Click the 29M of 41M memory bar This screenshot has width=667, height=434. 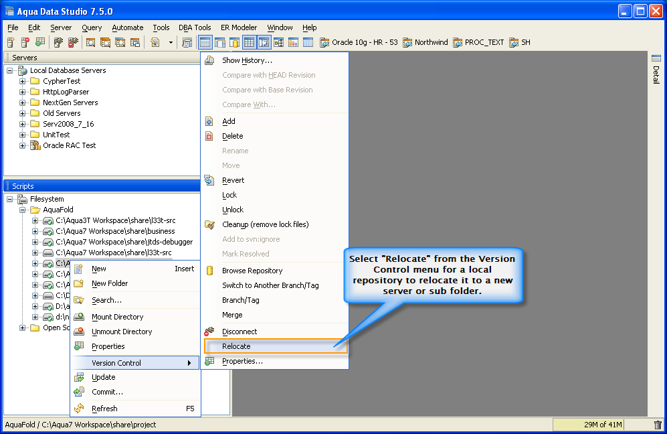coord(588,425)
